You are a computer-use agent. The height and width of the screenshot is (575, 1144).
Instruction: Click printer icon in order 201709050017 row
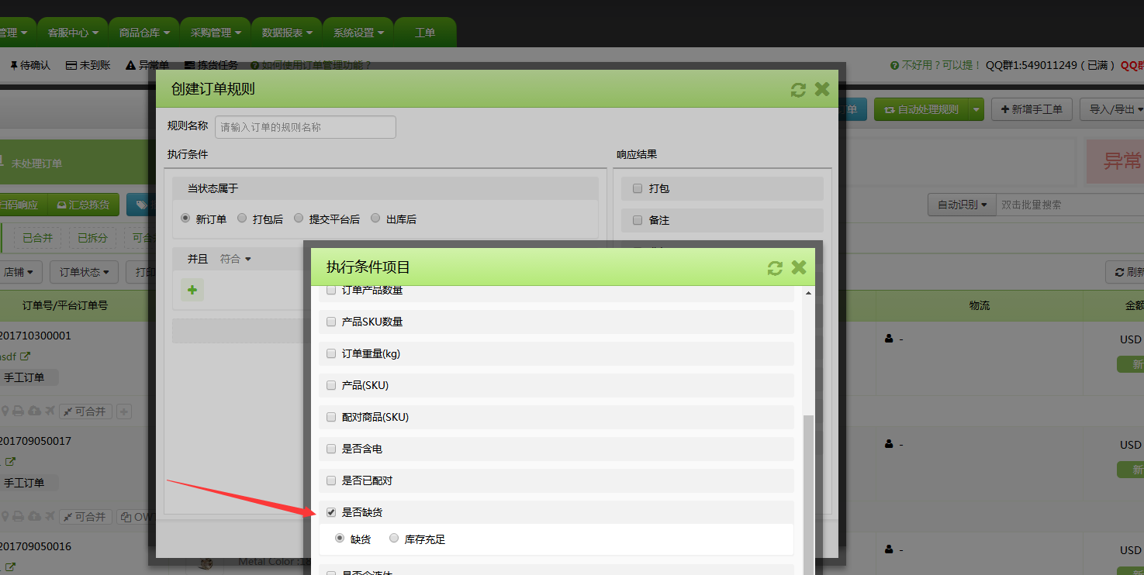click(19, 516)
